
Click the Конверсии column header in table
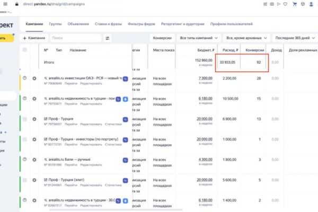point(255,50)
